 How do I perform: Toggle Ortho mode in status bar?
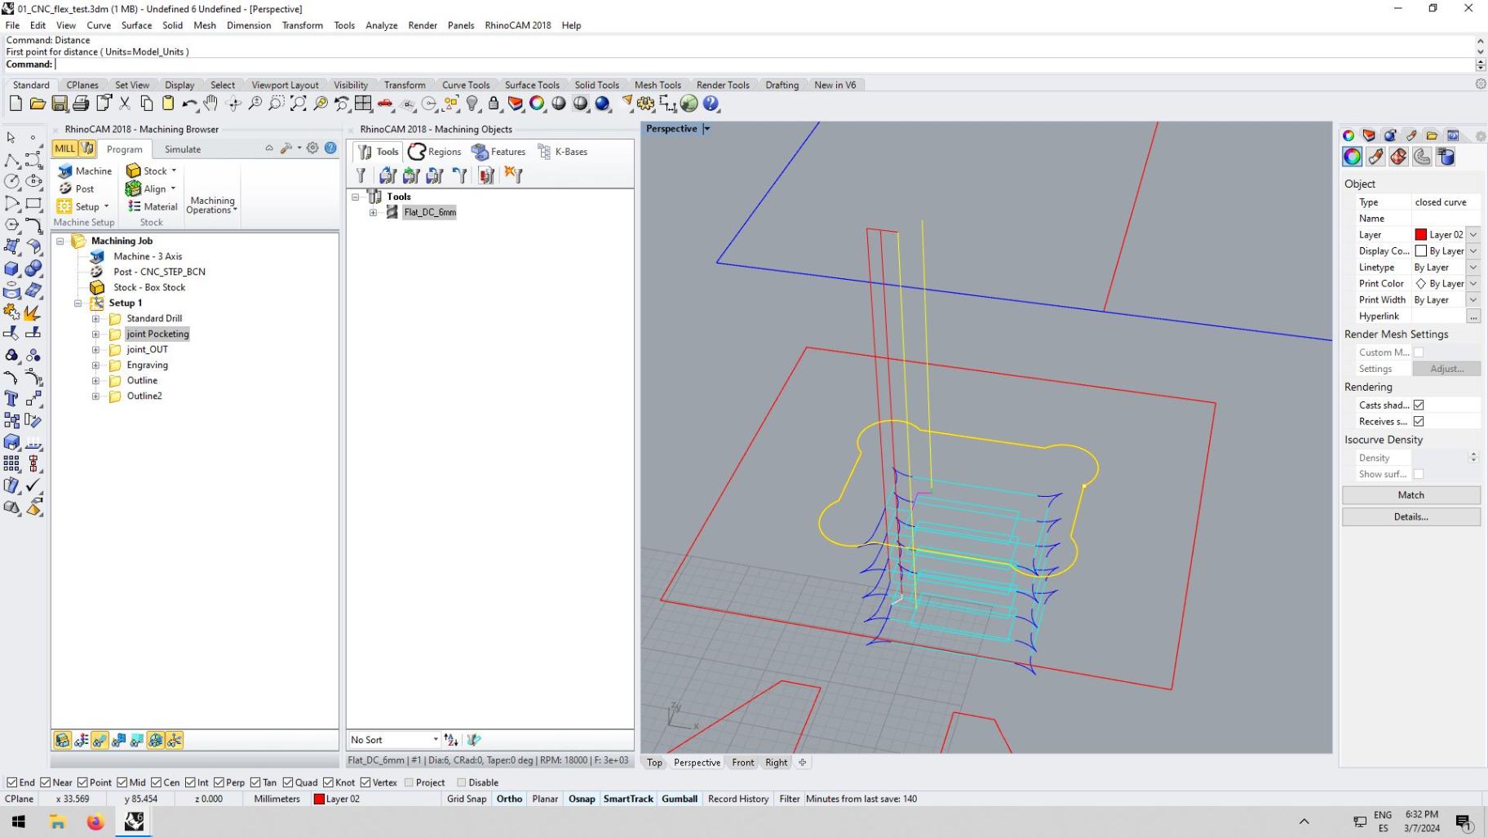coord(509,799)
